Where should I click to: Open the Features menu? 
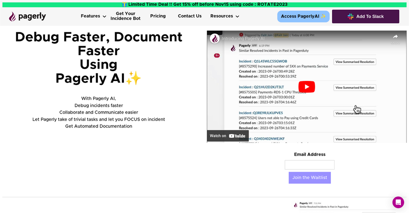point(90,16)
